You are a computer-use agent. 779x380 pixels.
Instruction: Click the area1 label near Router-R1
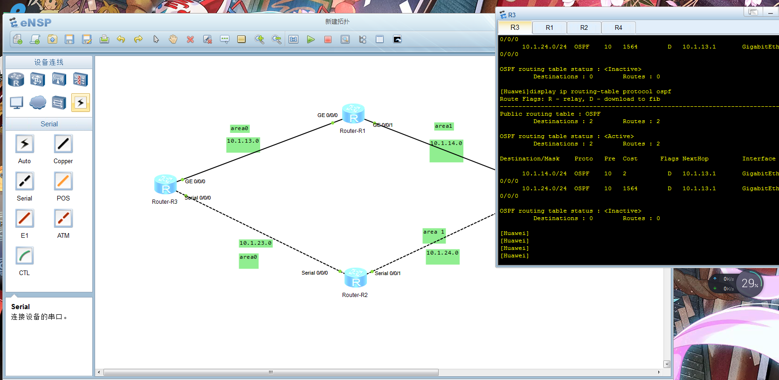tap(443, 126)
